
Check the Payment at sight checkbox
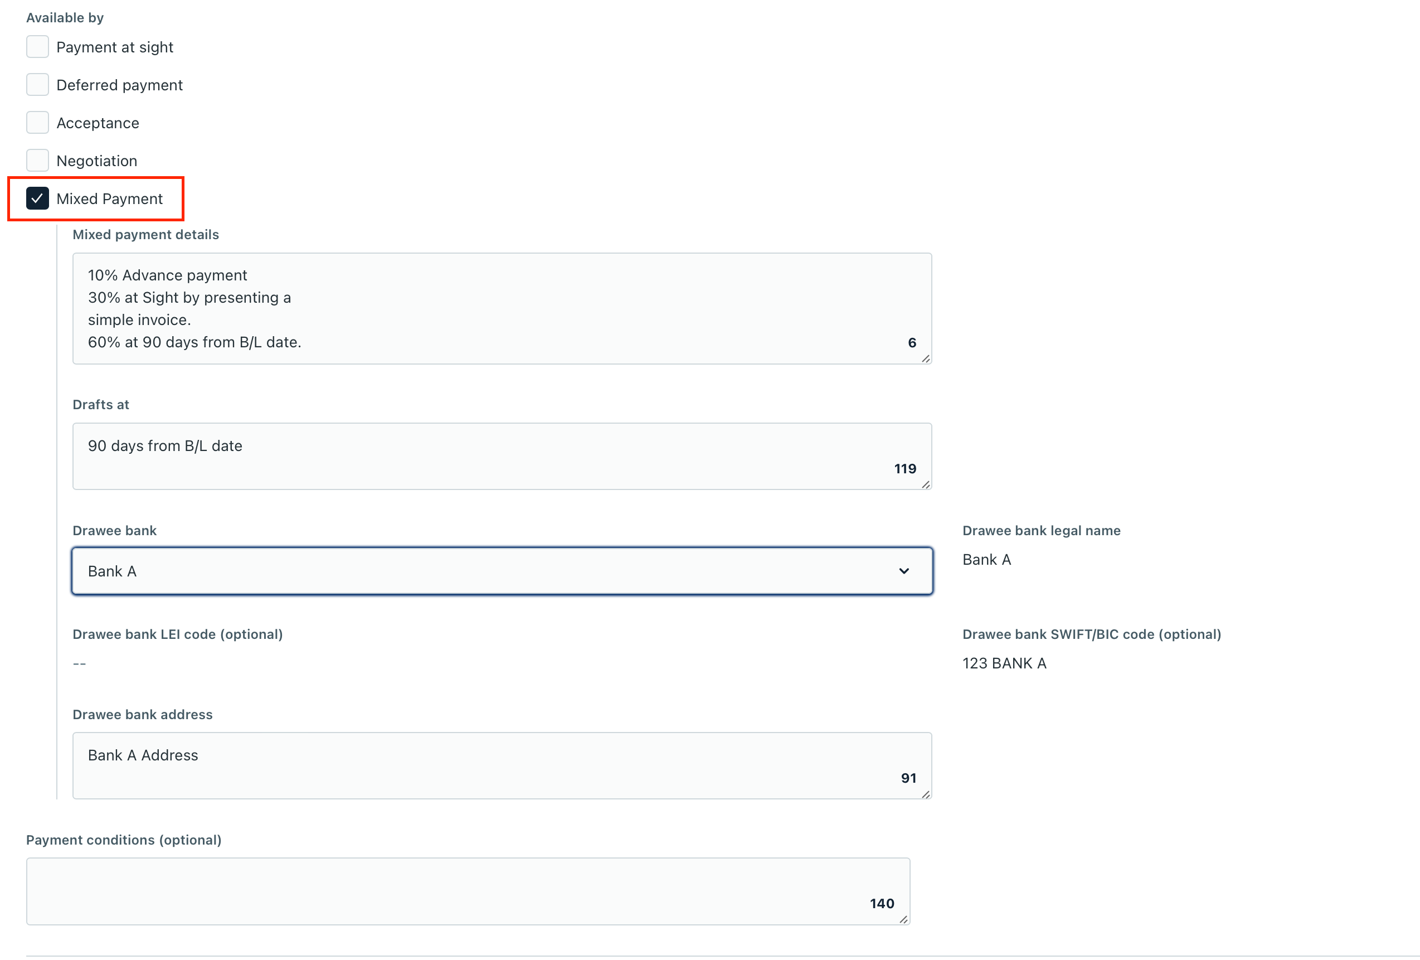(x=37, y=47)
